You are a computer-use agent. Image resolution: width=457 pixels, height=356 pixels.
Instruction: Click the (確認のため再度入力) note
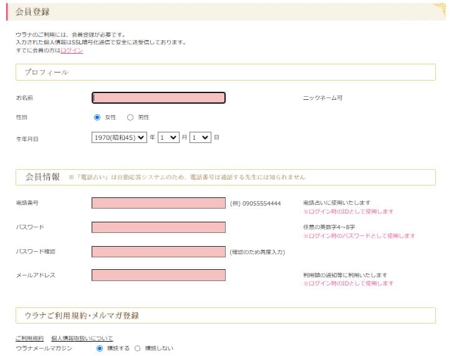pos(257,252)
